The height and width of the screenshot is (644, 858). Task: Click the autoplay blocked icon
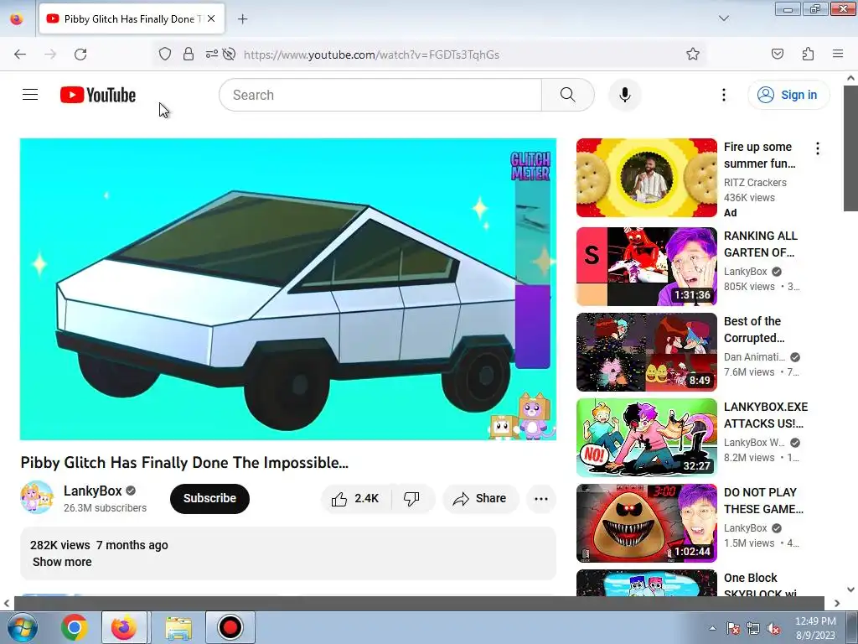230,54
